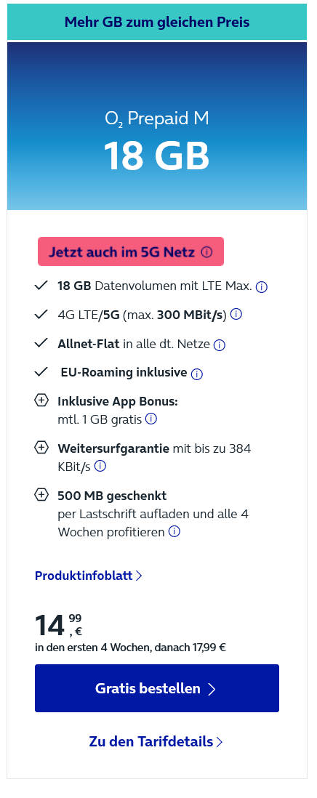Click info icon beside Allnet-Flat line

pos(220,345)
